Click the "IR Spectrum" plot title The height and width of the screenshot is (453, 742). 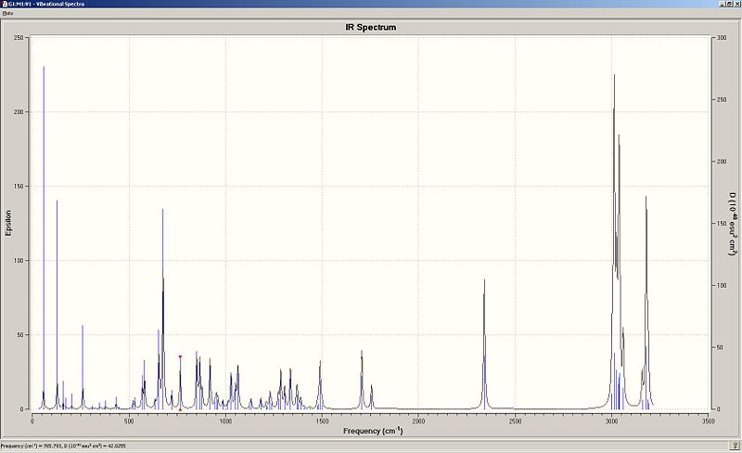370,27
